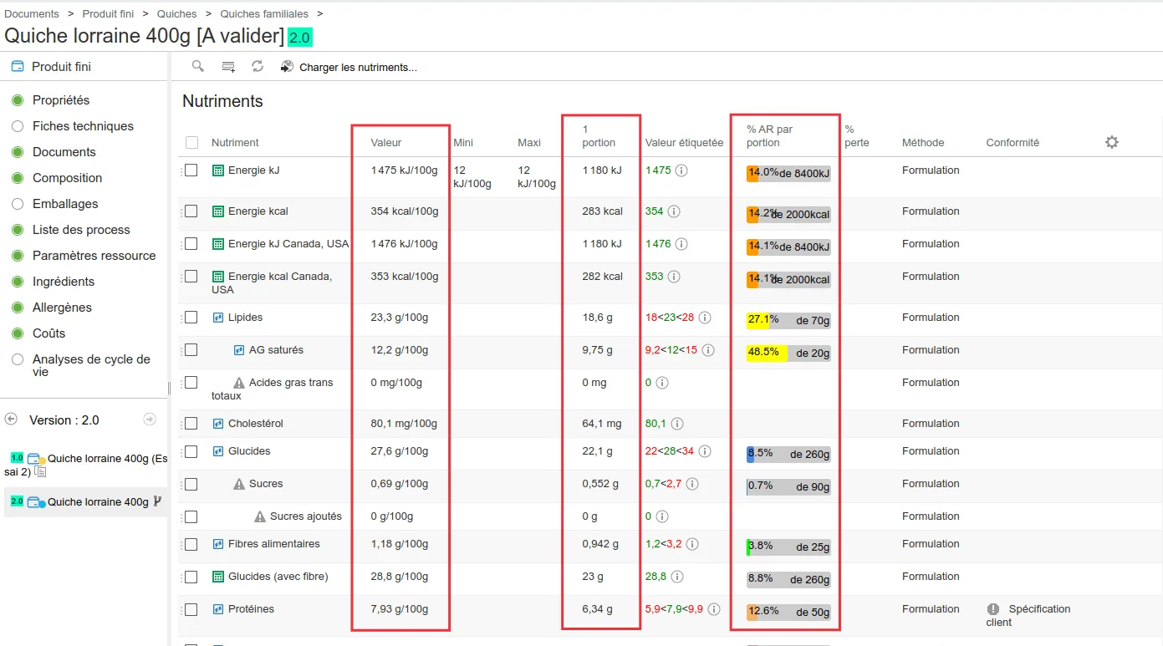Sort by the Nutriment column header

tap(235, 143)
